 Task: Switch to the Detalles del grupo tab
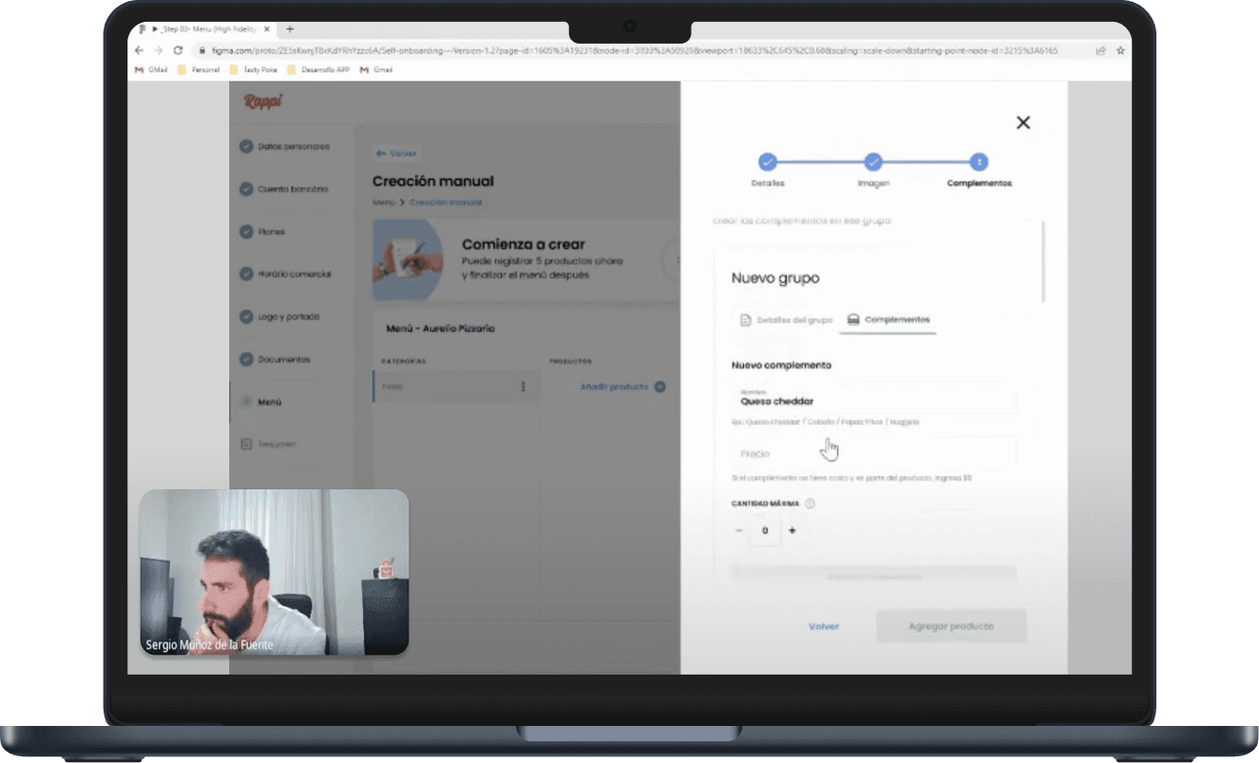786,320
